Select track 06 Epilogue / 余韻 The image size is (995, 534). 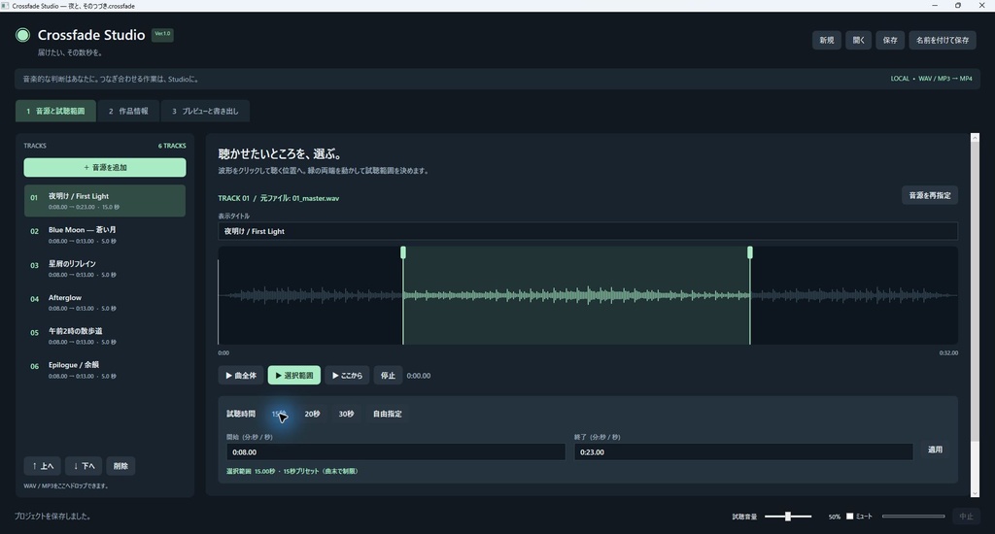(x=105, y=370)
